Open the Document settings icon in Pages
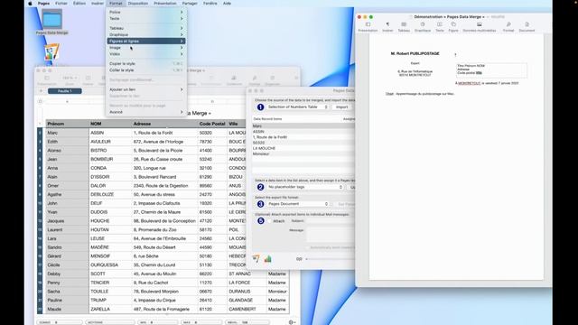 (x=527, y=24)
